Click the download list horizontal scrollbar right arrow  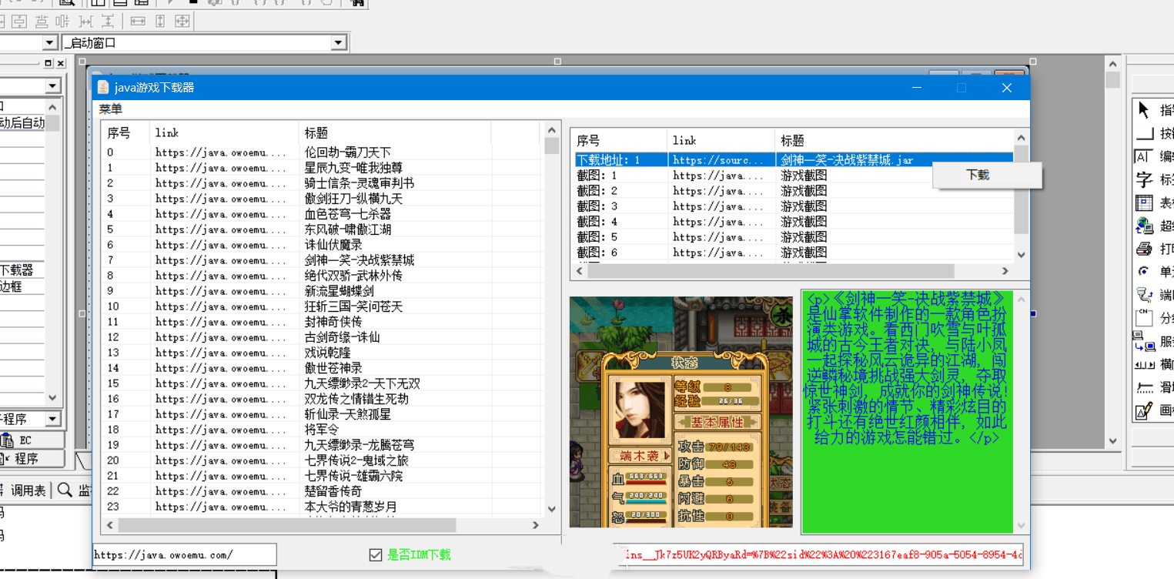tap(1005, 271)
